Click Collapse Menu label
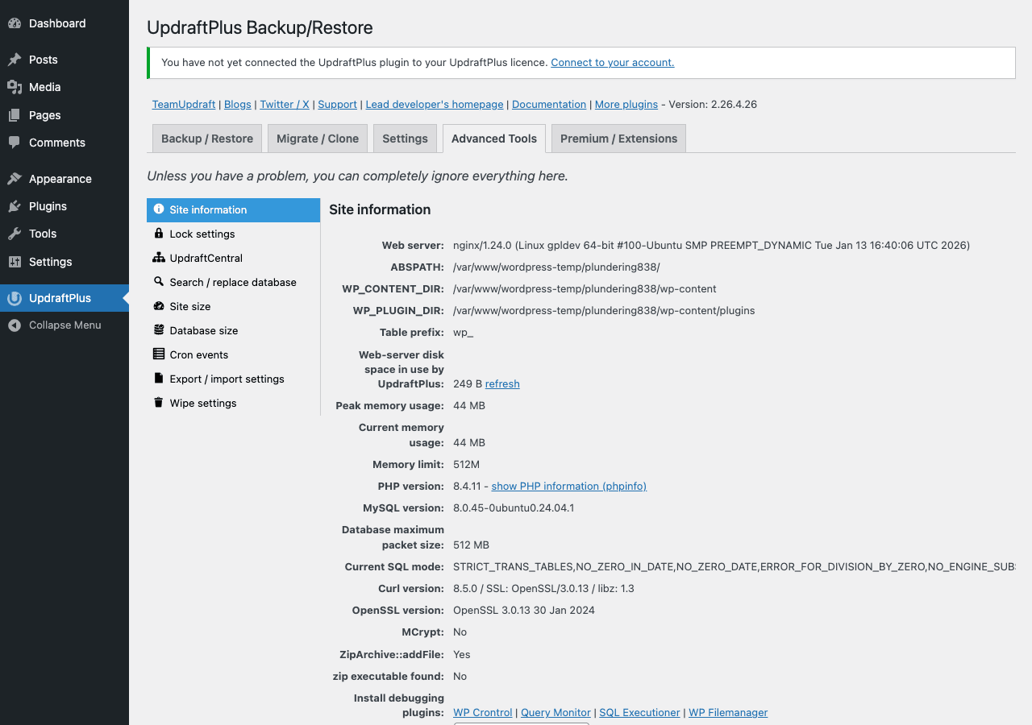This screenshot has height=725, width=1032. [65, 325]
